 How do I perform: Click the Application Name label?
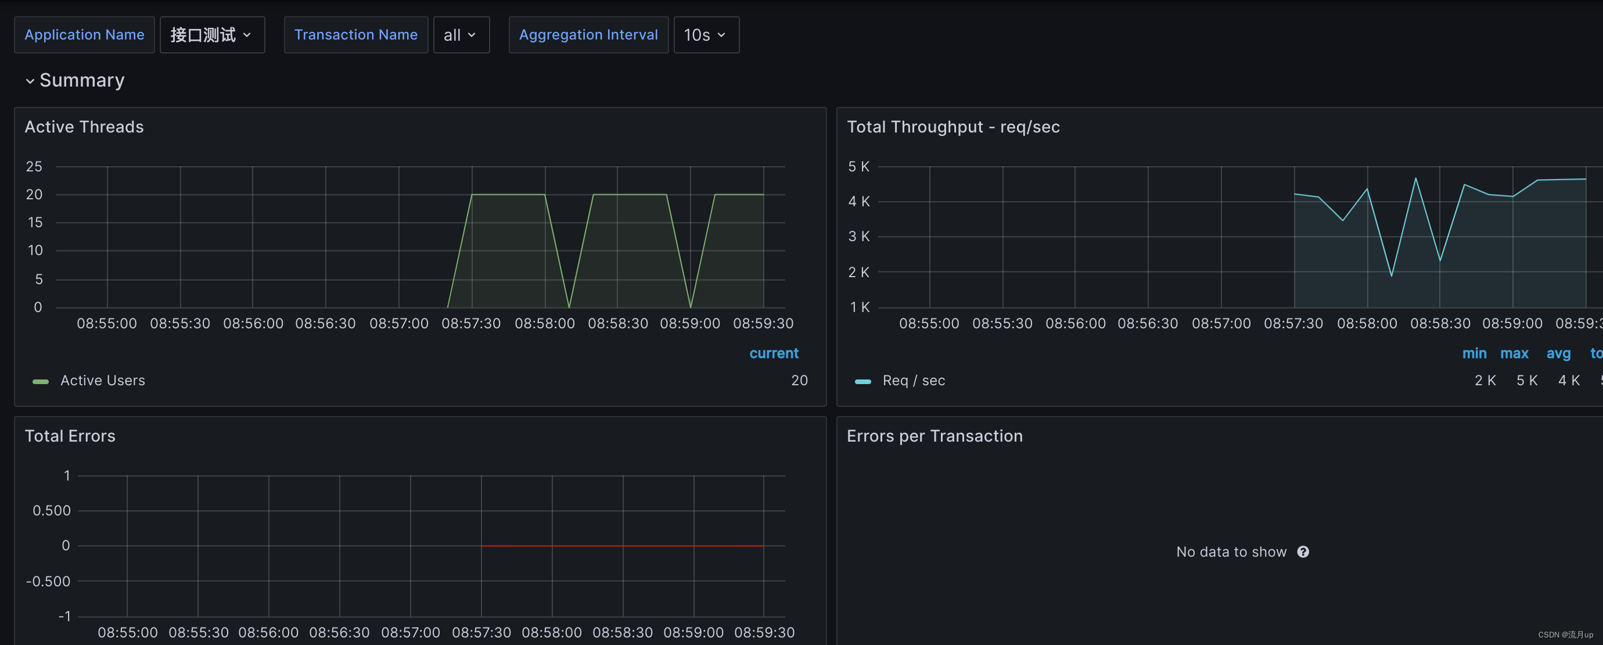click(x=85, y=35)
